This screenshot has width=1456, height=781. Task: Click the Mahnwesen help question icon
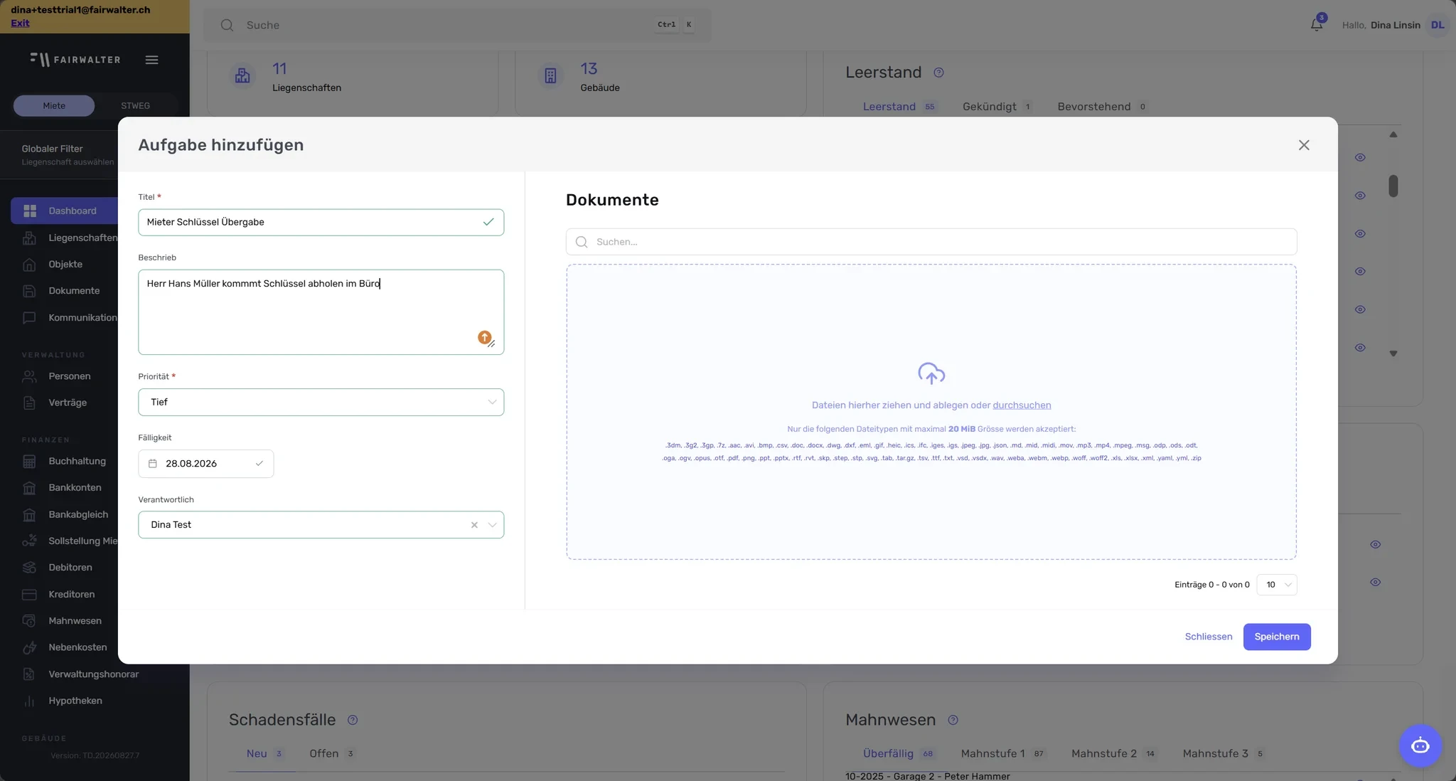coord(953,720)
